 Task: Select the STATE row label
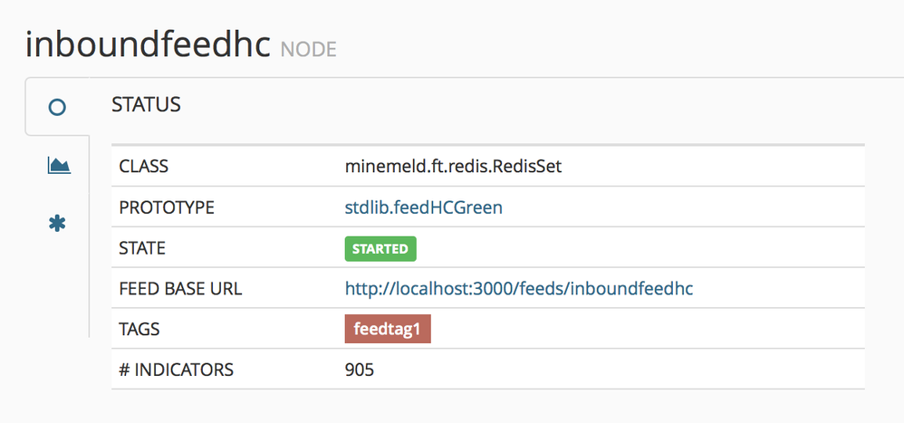pyautogui.click(x=142, y=248)
